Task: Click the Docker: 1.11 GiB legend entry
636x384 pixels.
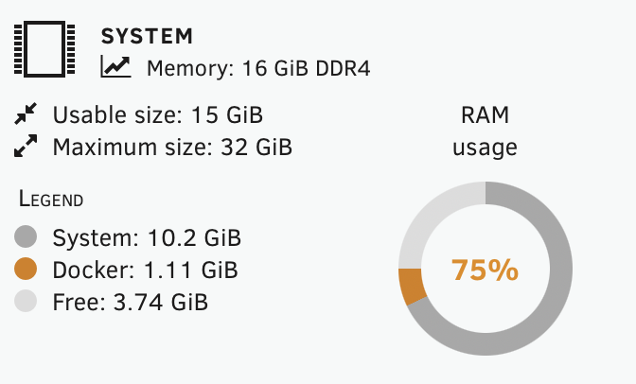Action: pos(145,271)
